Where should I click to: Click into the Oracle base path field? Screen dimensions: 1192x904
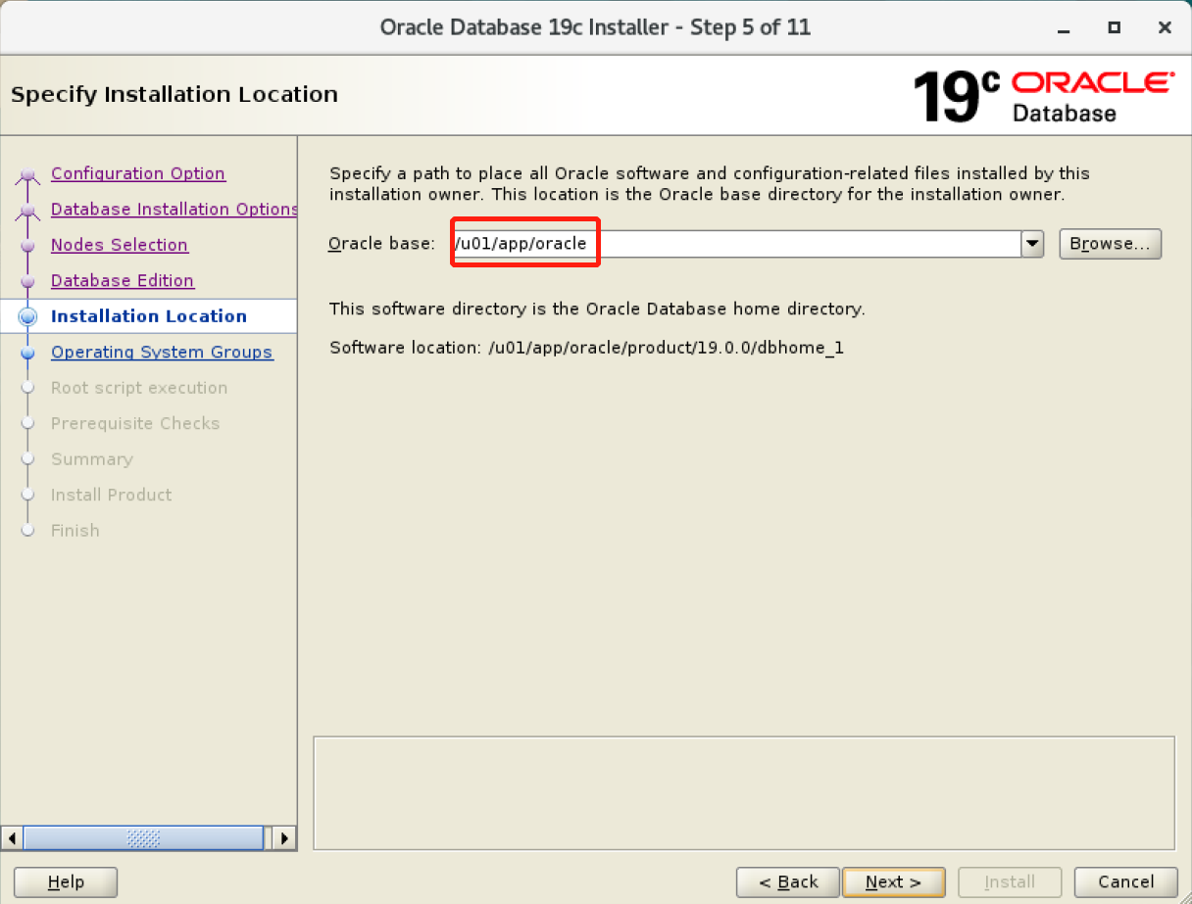736,244
